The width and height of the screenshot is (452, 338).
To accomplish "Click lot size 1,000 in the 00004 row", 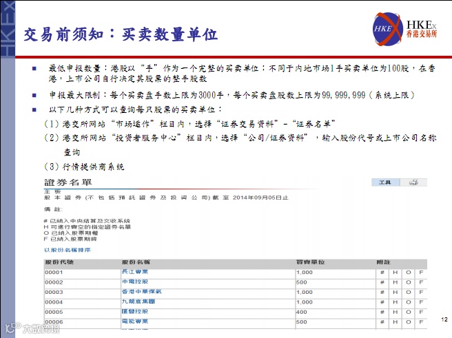I will 305,302.
